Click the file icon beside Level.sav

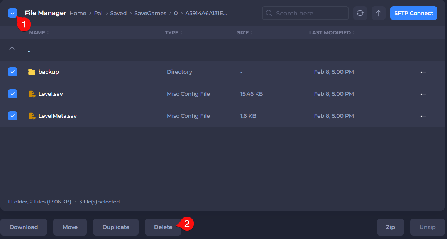[x=32, y=93]
